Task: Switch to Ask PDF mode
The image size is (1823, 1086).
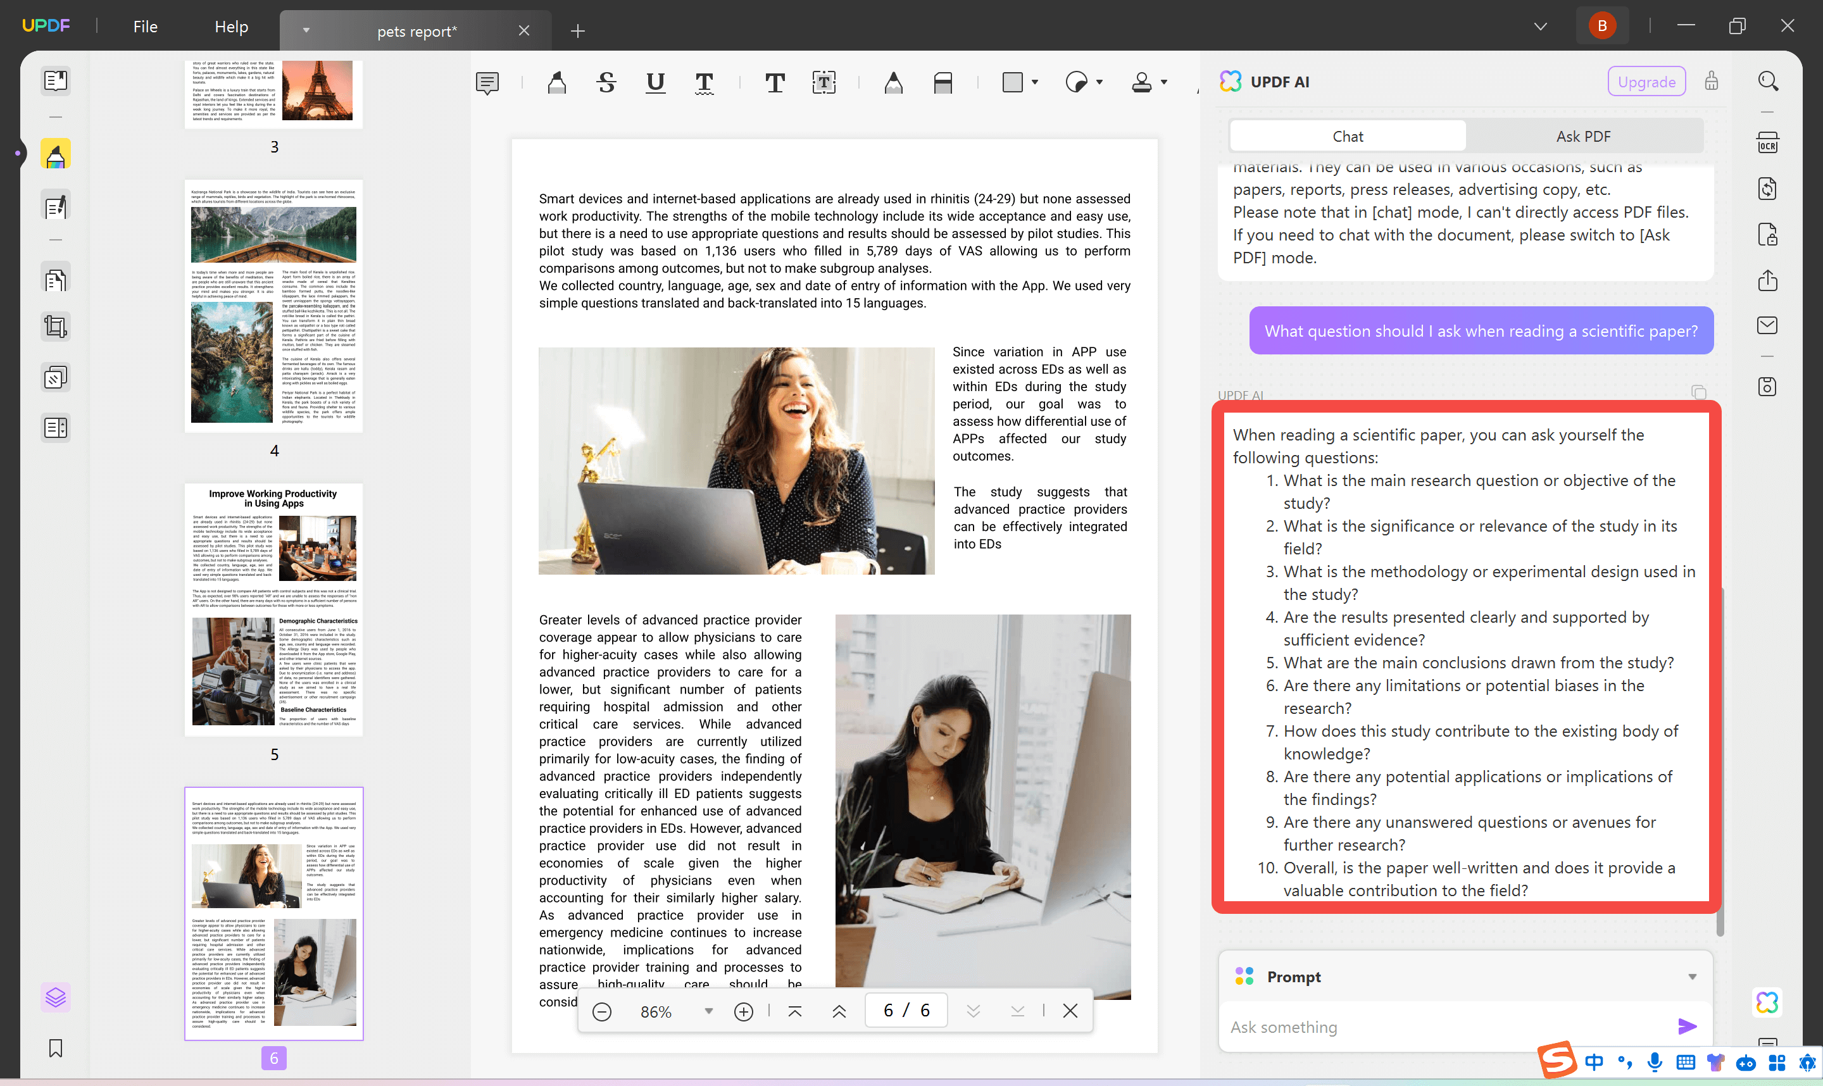Action: (1583, 136)
